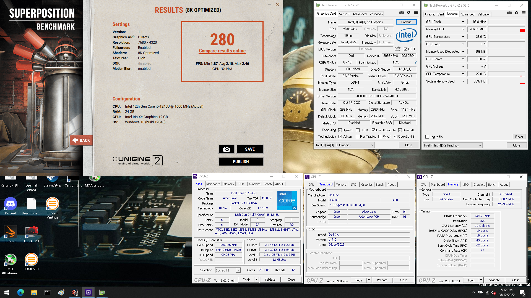
Task: Click the GPU-Z Graphics Card window camera icon
Action: pos(402,13)
